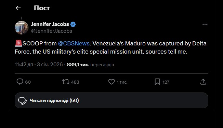Open the share upload arrow icon
The image size is (223, 128).
203,82
